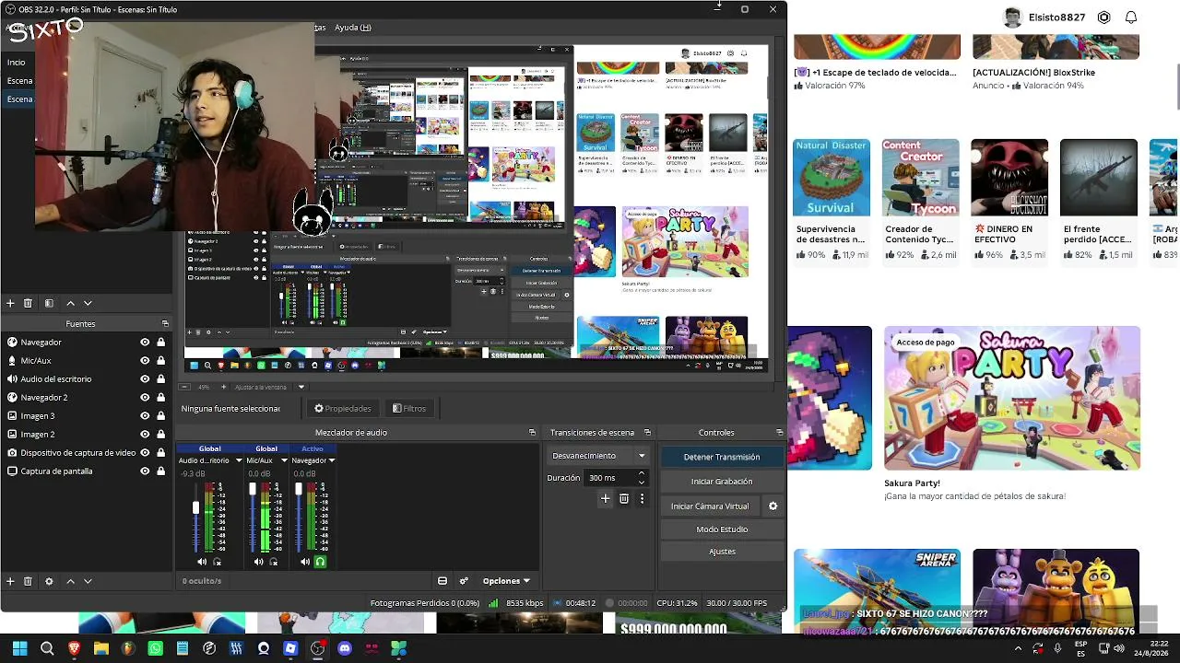
Task: Hide the Imagen 3 source
Action: pos(145,416)
